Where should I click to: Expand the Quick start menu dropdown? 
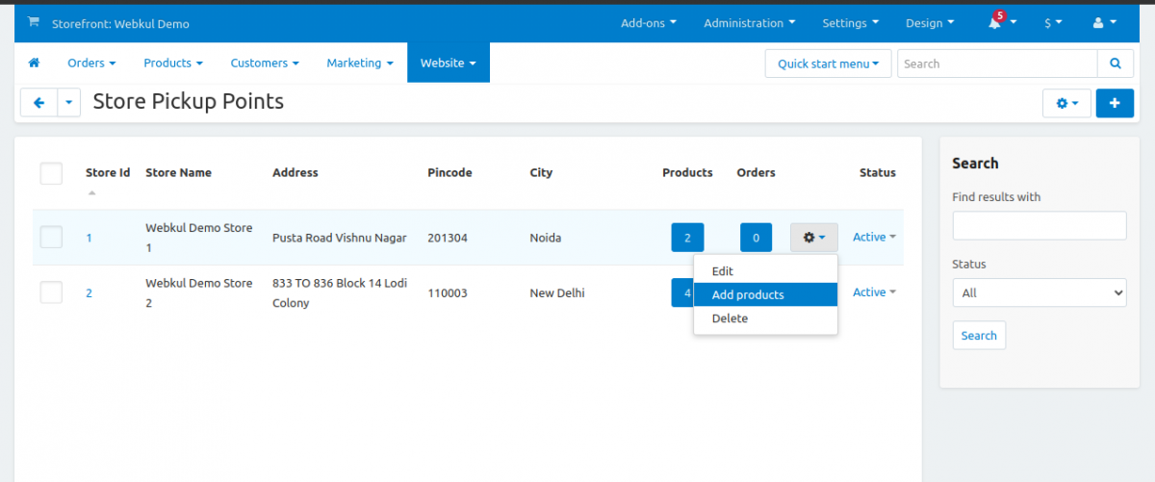(x=828, y=63)
